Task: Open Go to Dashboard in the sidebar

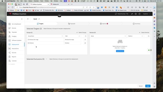Action: coord(15,24)
